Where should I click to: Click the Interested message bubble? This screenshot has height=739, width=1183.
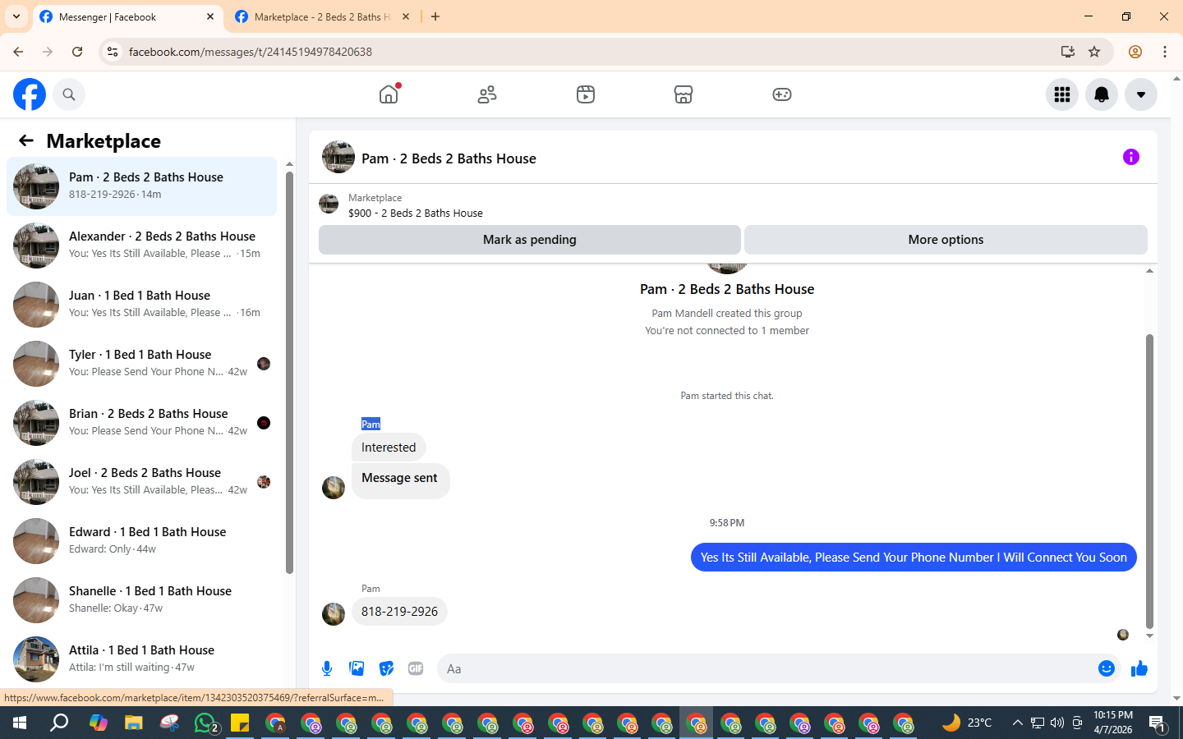pos(389,448)
